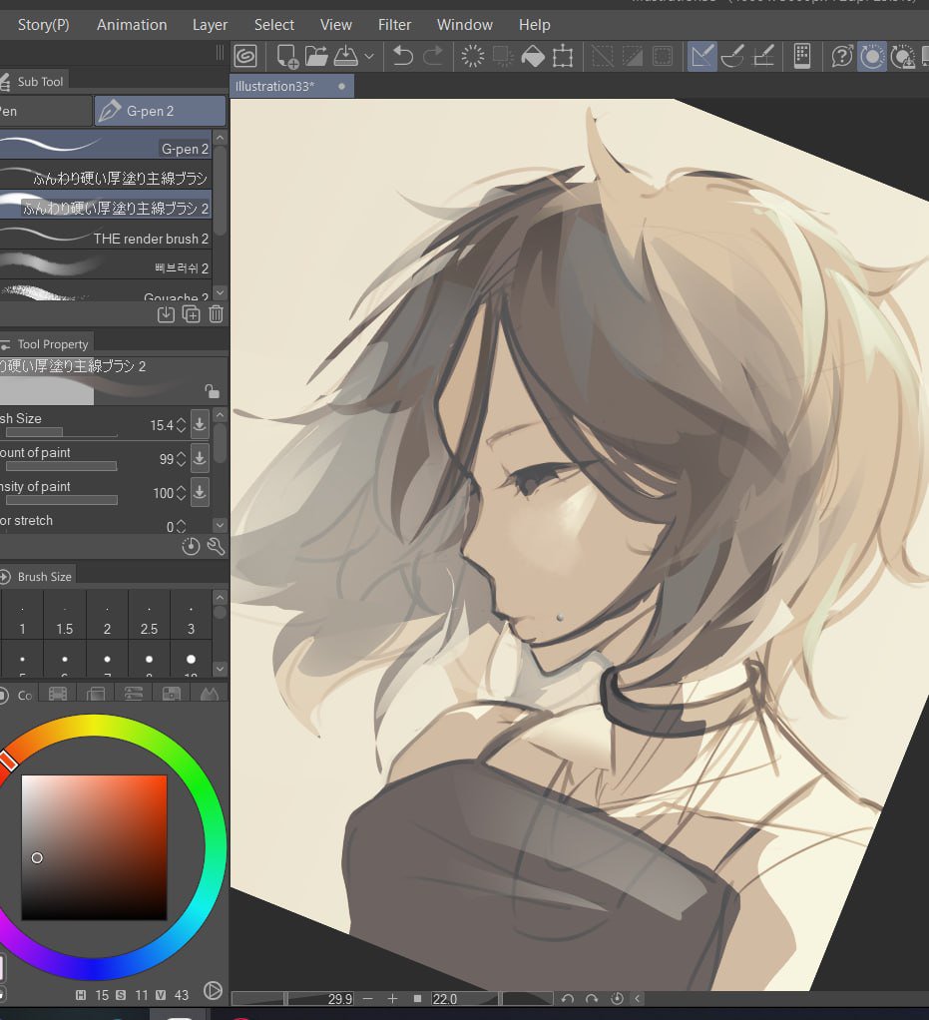Image resolution: width=929 pixels, height=1020 pixels.
Task: Click the smartphone connect icon
Action: coord(802,57)
